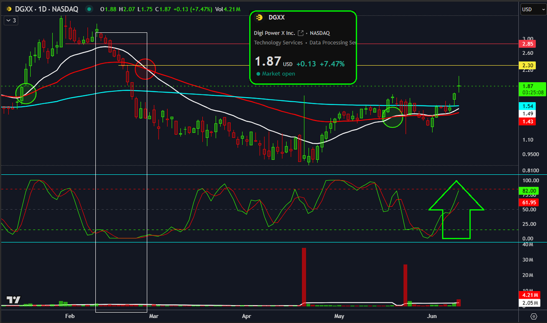Click the large 1.87 price in the info card

click(x=268, y=62)
